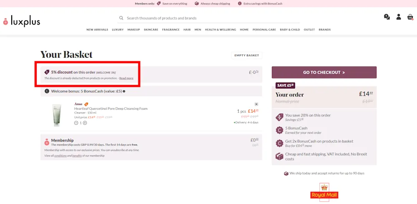The image size is (417, 204).
Task: Open the NEW ARRIVALS menu
Action: pos(97,30)
